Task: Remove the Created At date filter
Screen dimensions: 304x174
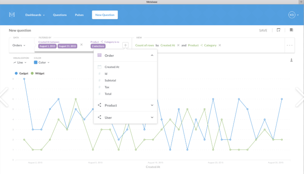Action: point(81,44)
